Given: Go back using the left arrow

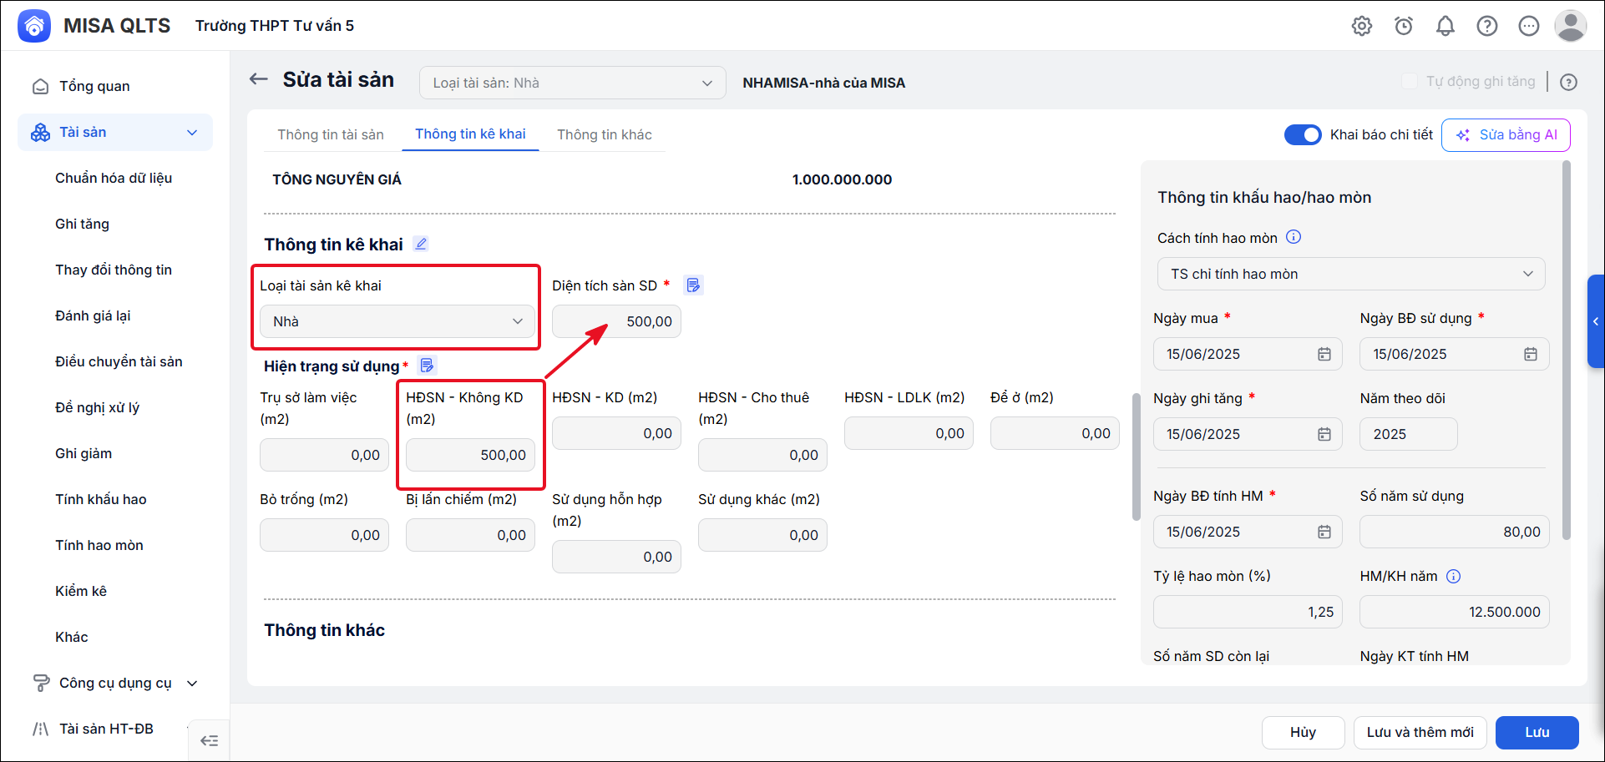Looking at the screenshot, I should [259, 79].
